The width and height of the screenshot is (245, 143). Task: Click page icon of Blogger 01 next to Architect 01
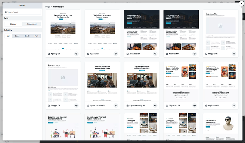tap(206, 54)
